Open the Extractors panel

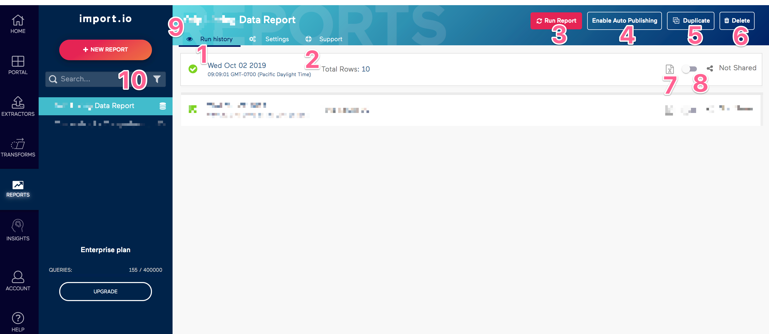pos(18,107)
